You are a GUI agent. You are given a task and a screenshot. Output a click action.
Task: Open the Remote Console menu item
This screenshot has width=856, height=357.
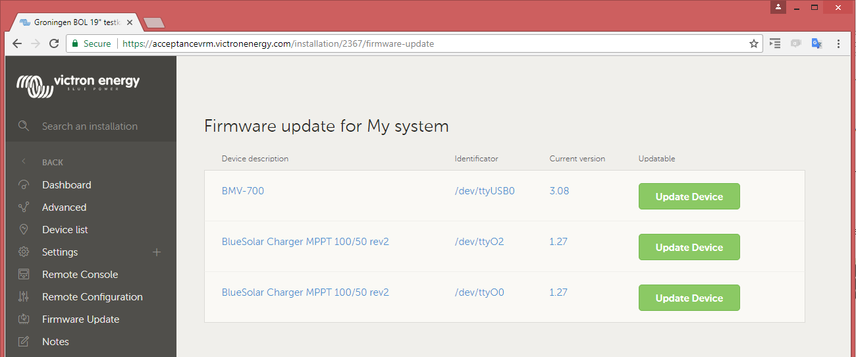80,275
